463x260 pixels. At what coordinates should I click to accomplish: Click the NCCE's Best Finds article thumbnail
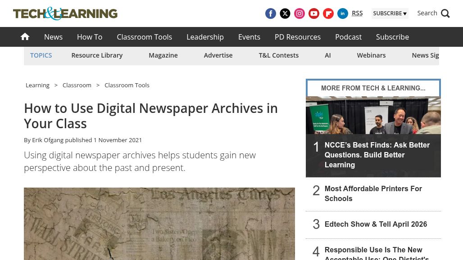coord(373,115)
